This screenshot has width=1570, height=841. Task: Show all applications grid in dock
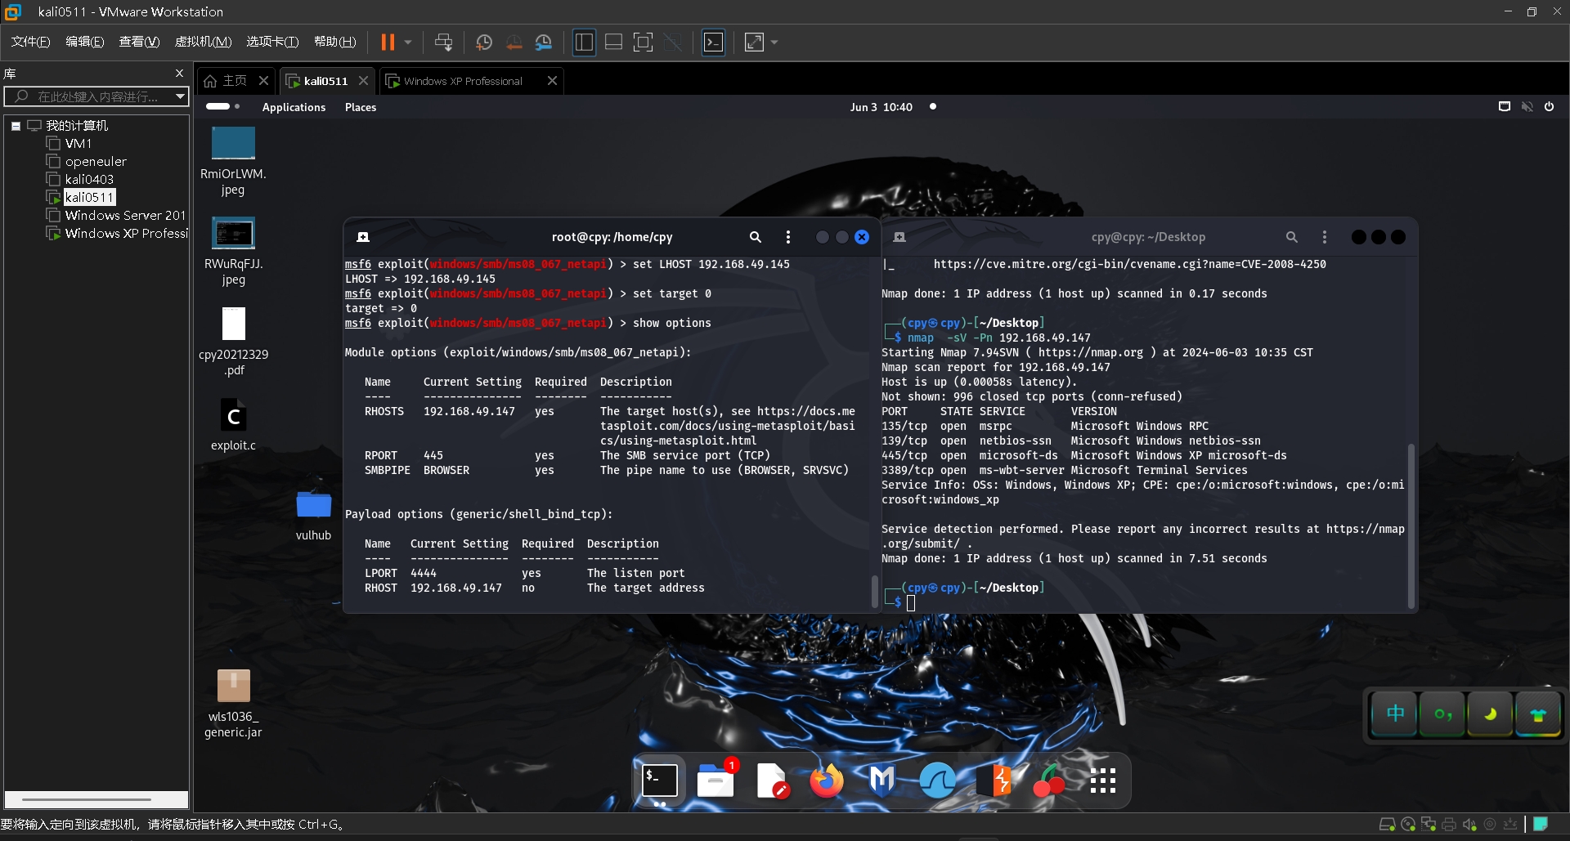pyautogui.click(x=1103, y=781)
